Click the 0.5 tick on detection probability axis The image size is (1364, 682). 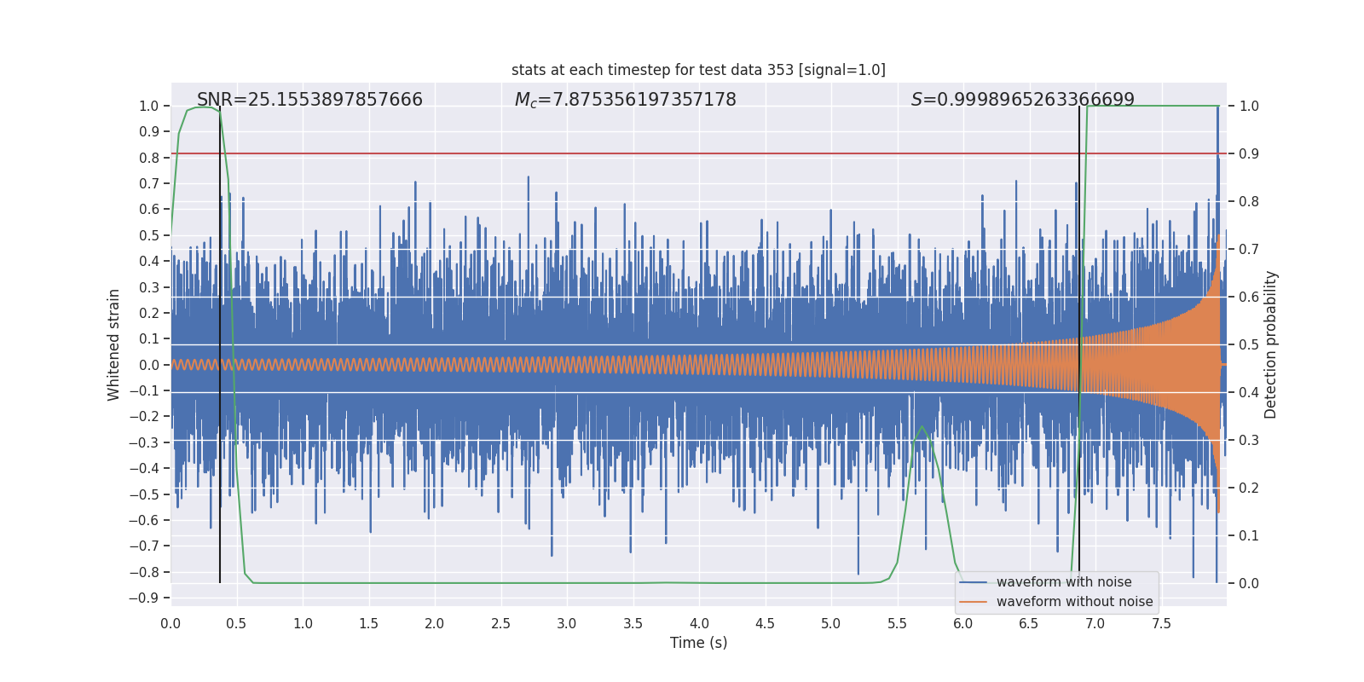(x=1248, y=345)
